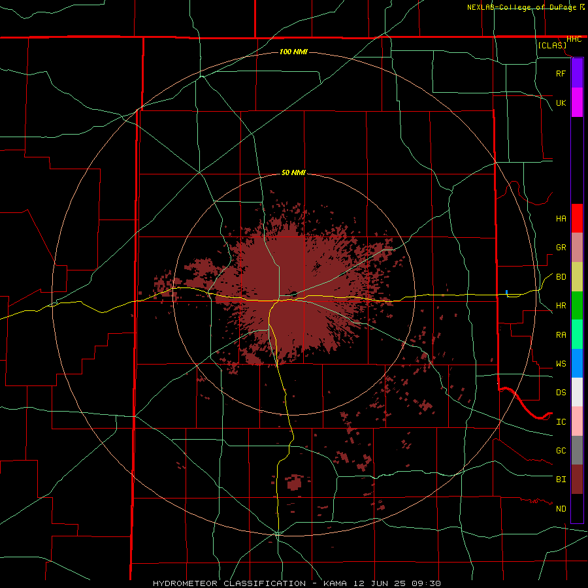Click the [CLAS] legend header
Image resolution: width=588 pixels, height=588 pixels.
click(552, 46)
